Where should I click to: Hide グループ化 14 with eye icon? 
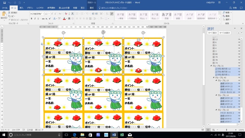(x=239, y=95)
